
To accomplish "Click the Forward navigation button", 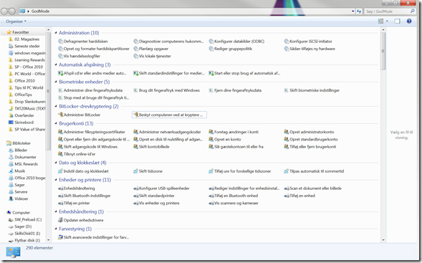I will [12, 11].
